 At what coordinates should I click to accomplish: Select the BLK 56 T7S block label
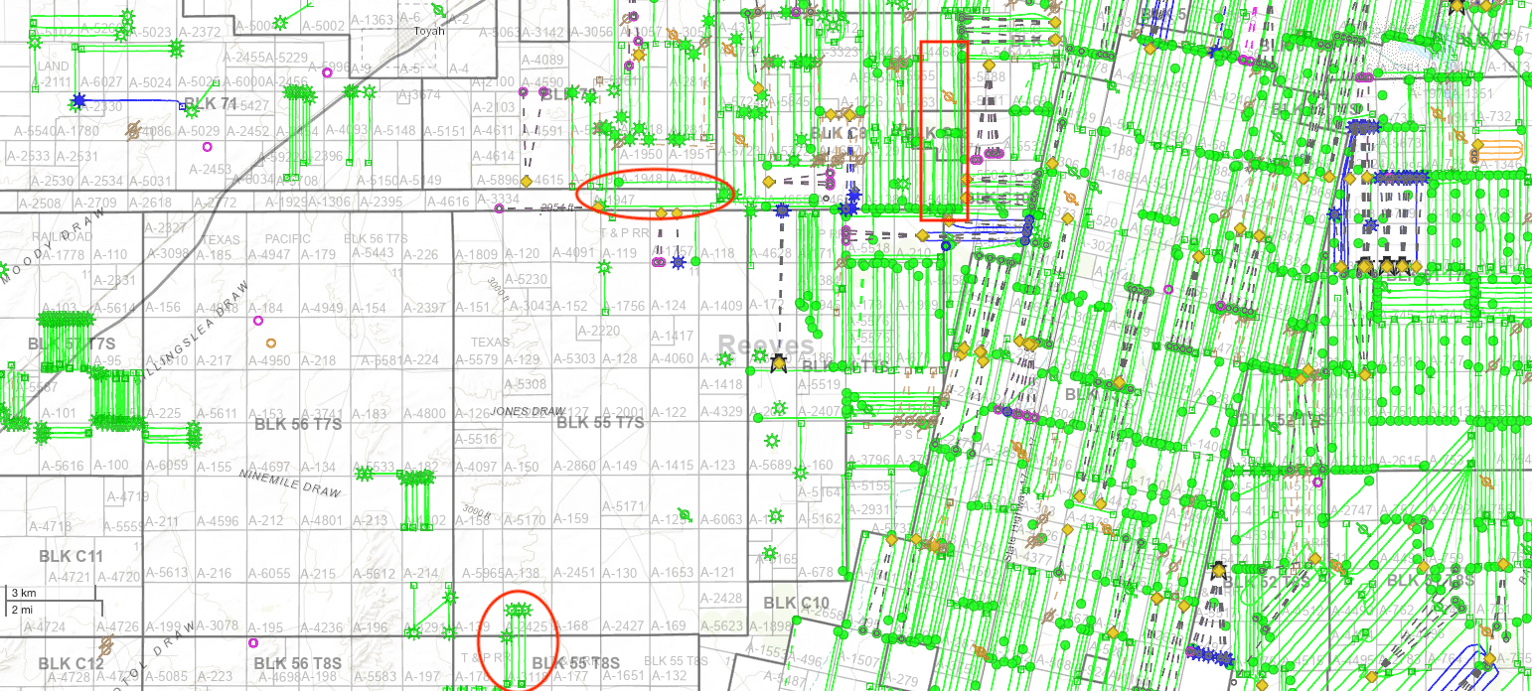click(298, 424)
